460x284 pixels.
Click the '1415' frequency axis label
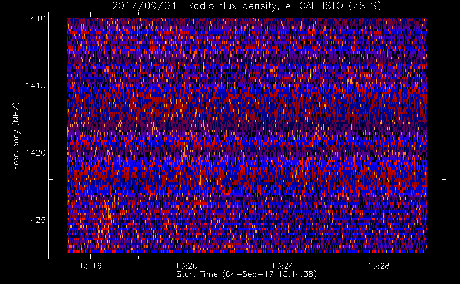pyautogui.click(x=36, y=85)
